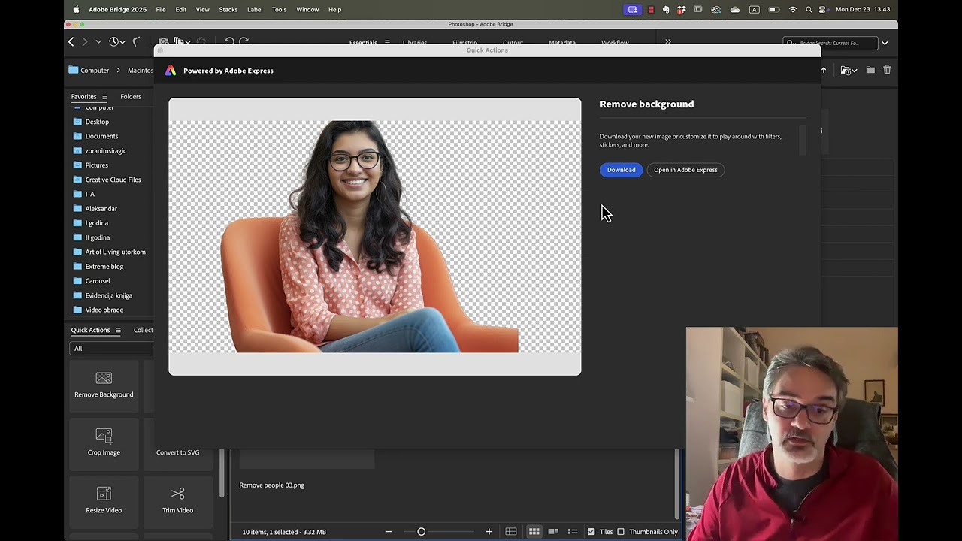The image size is (962, 541).
Task: Choose the Convert to SVG quick action
Action: pyautogui.click(x=178, y=452)
